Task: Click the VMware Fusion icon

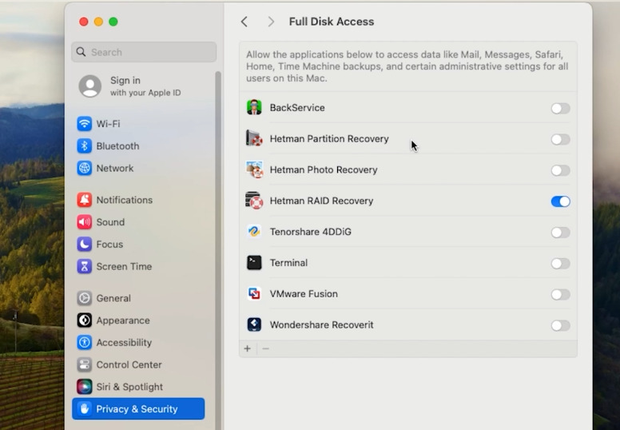Action: point(254,293)
